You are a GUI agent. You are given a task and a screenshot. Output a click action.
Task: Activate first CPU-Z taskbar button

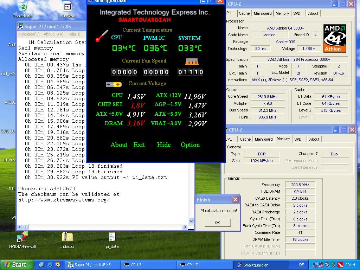149,265
